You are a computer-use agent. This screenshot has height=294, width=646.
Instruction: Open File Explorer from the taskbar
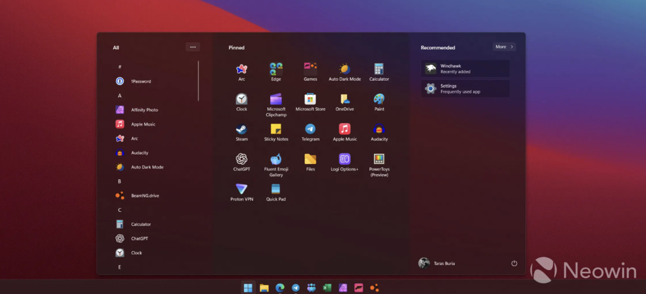click(264, 288)
